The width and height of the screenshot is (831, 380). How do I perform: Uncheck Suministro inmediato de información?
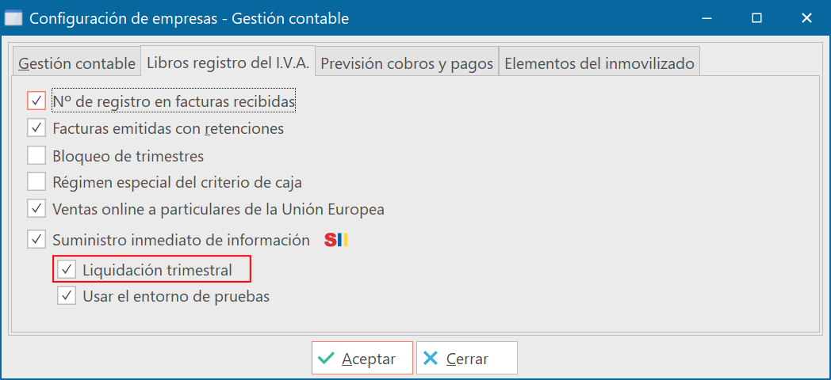(36, 239)
